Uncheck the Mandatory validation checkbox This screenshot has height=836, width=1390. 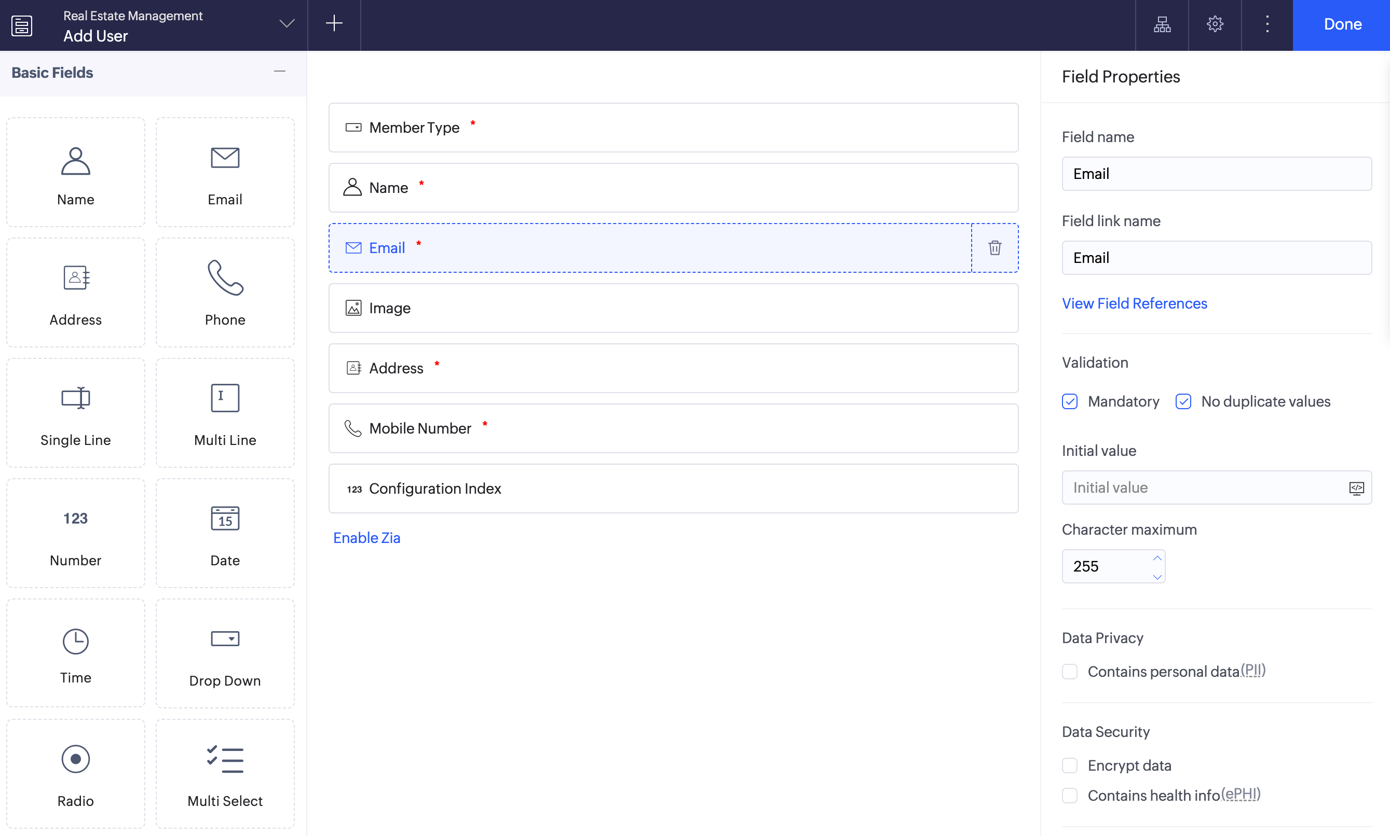(1069, 401)
